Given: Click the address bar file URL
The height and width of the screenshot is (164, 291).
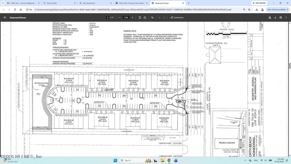Looking at the screenshot, I should click(x=133, y=9).
